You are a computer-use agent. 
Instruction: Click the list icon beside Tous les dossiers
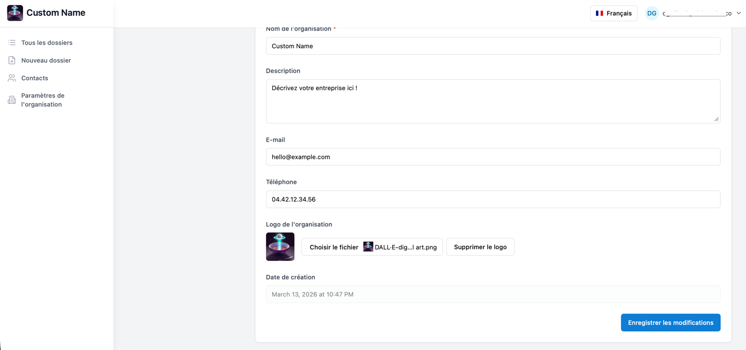tap(12, 43)
